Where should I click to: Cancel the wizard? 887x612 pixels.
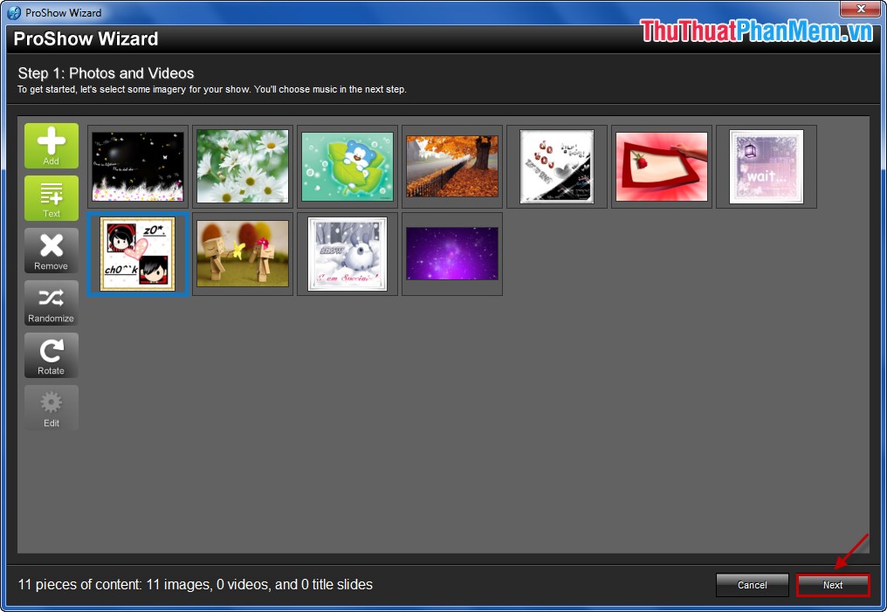click(752, 585)
